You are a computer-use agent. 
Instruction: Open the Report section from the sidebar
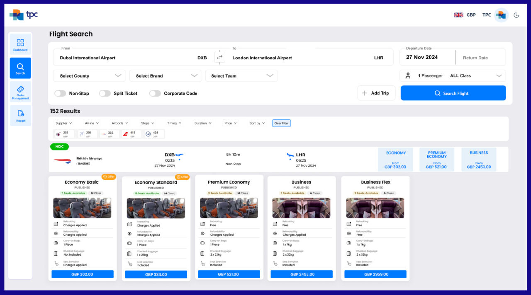pos(20,115)
